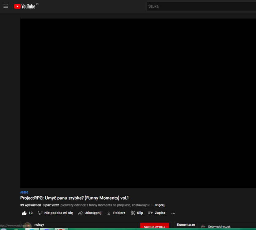Subscribe using the SUBSKRYBUJ button
Image resolution: width=256 pixels, height=230 pixels.
pyautogui.click(x=154, y=226)
